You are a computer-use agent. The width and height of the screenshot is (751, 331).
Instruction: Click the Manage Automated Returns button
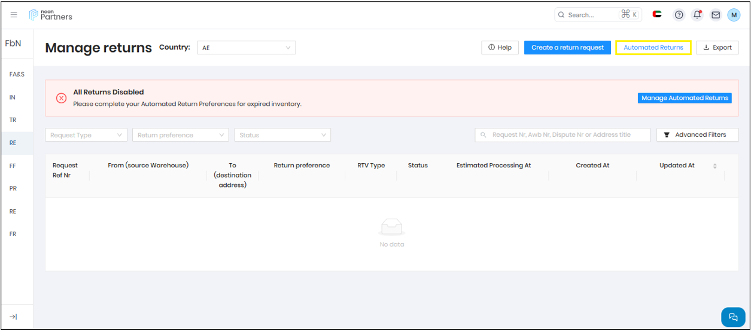click(x=685, y=98)
